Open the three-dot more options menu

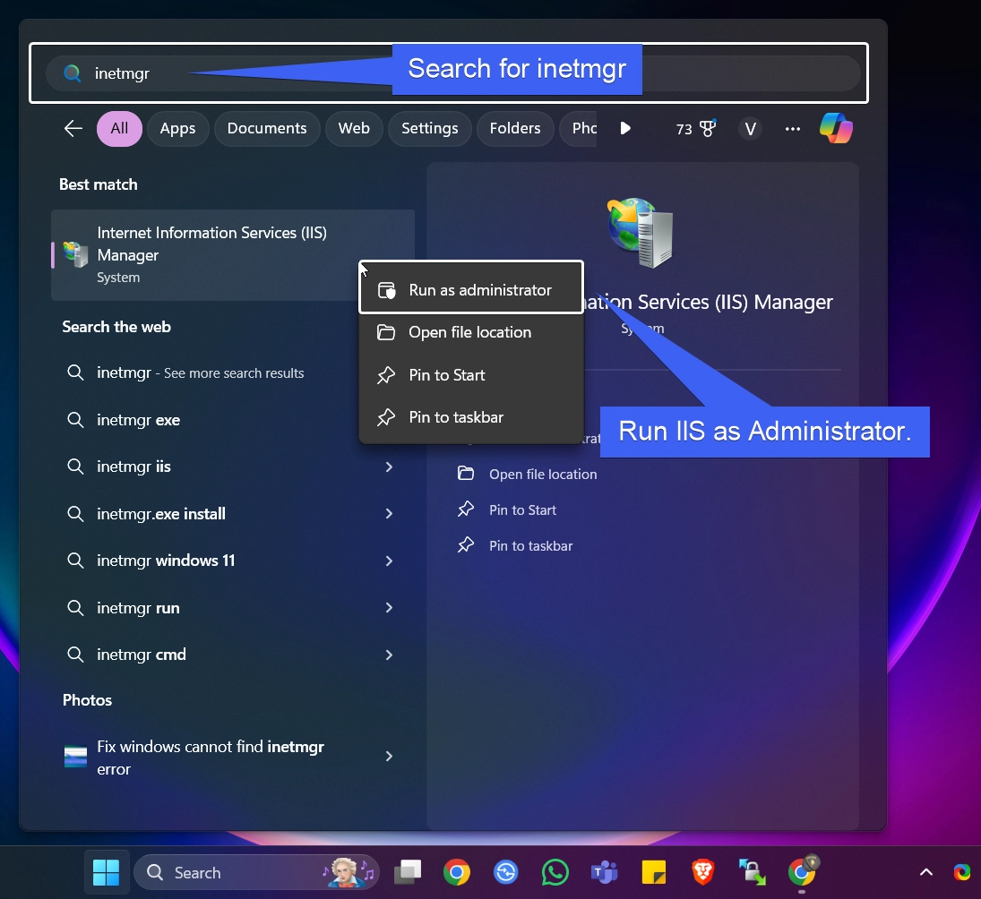point(793,129)
